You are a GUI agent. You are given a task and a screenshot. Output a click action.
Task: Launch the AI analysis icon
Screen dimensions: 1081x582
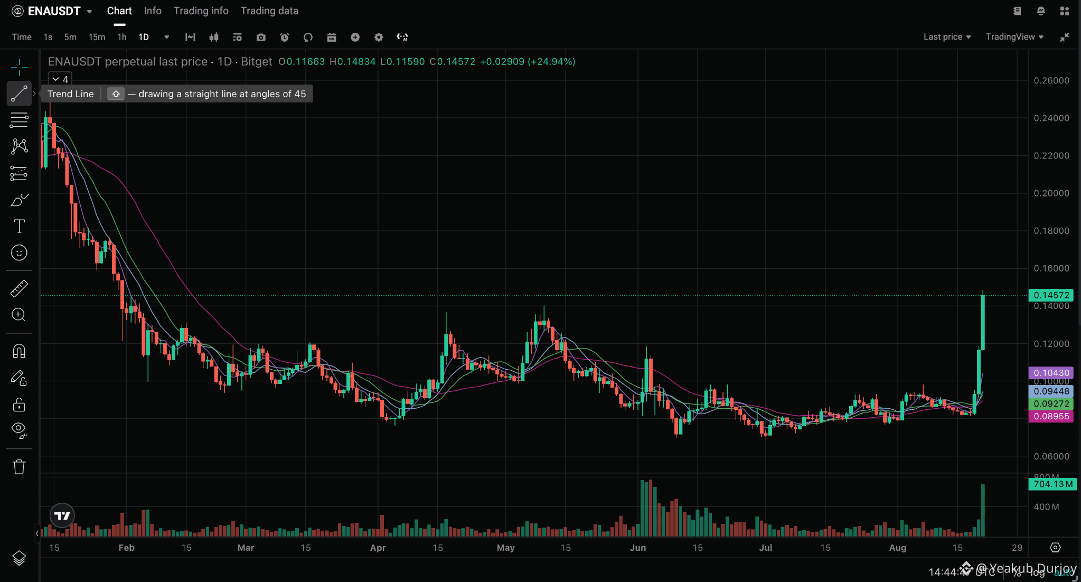coord(402,37)
